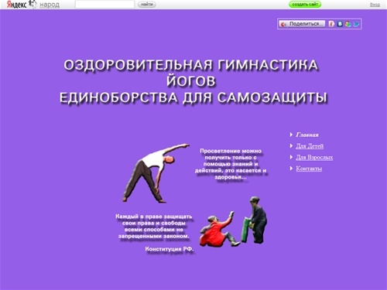
Task: Click the Yandex logo
Action: [17, 4]
